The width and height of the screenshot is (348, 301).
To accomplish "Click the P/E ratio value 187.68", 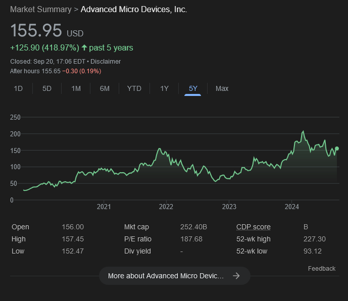I will [191, 239].
